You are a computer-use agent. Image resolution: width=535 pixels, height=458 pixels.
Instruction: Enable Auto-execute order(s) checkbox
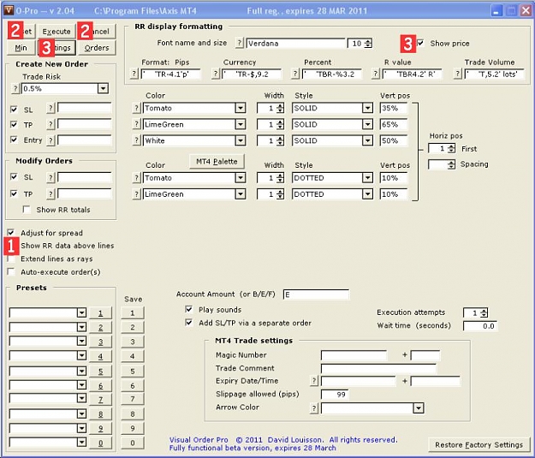[11, 271]
